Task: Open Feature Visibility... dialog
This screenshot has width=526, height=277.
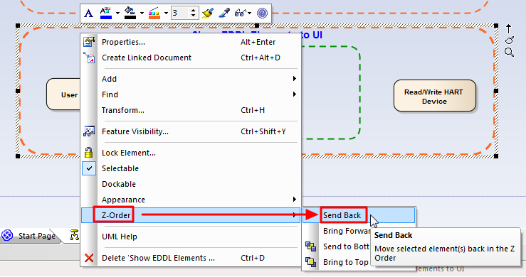Action: [190, 131]
